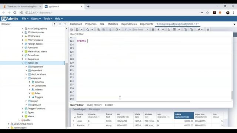Open the Explain options dropdown arrow
Viewport: 237px width, 133px height.
[179, 30]
